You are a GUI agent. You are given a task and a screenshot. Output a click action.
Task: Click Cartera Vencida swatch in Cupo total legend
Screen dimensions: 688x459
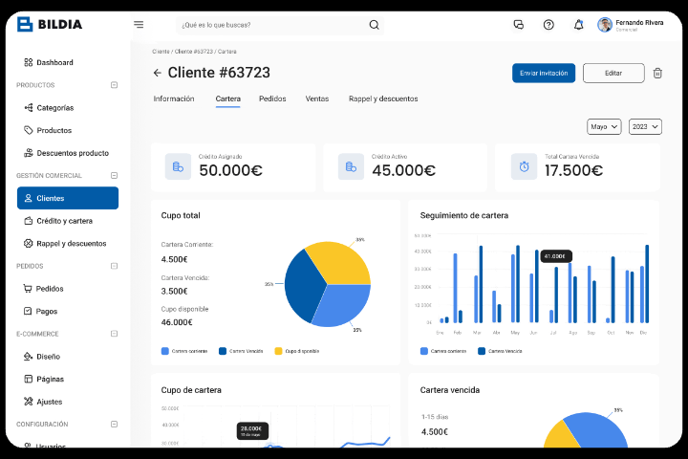[x=223, y=351]
